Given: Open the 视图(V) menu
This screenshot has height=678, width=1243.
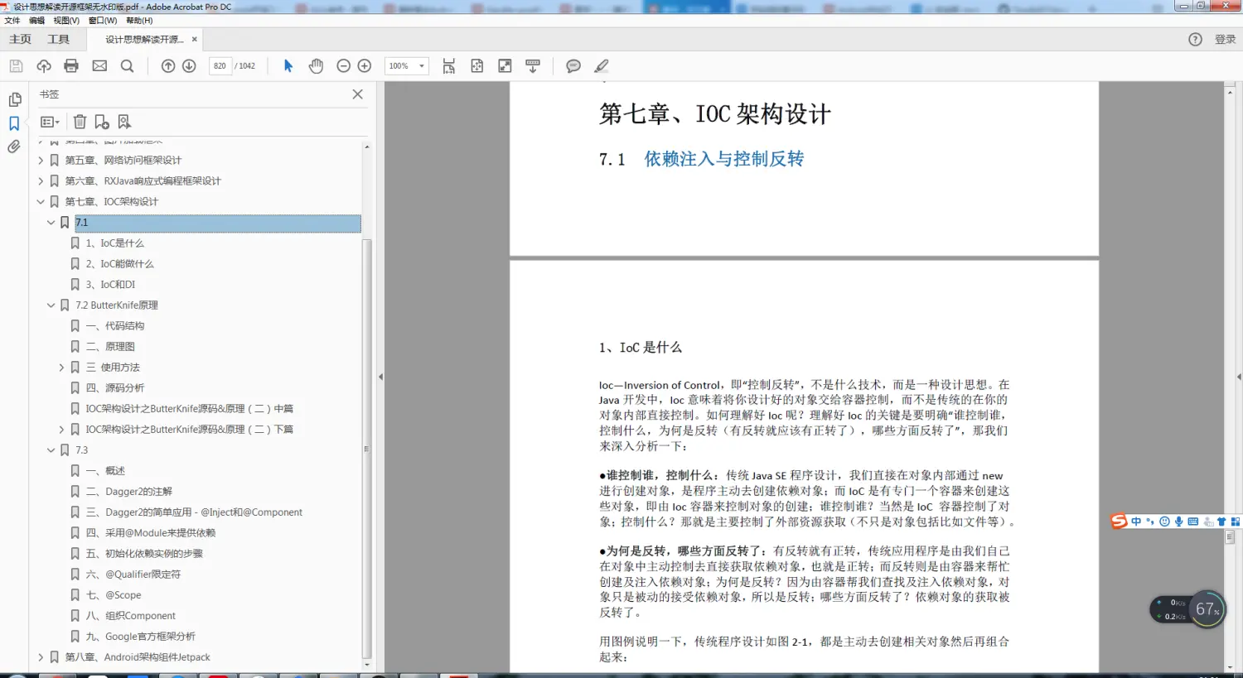Looking at the screenshot, I should click(x=66, y=21).
